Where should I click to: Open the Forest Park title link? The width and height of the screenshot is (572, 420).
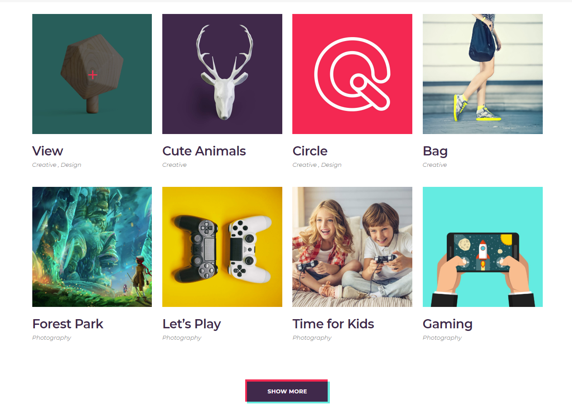coord(68,324)
